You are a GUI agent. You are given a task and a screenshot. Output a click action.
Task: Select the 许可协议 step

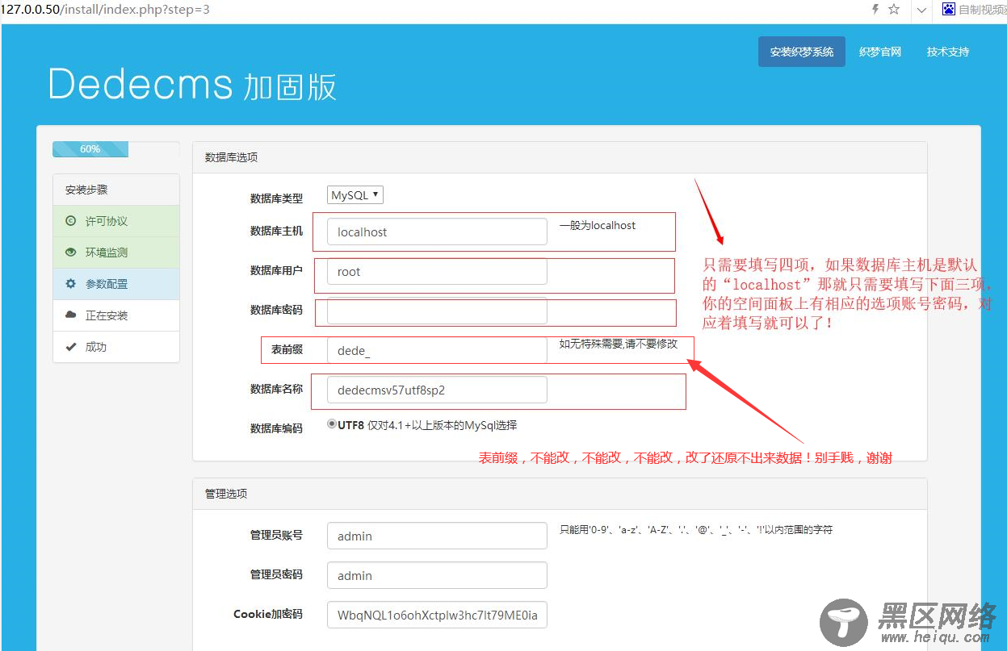(x=116, y=221)
